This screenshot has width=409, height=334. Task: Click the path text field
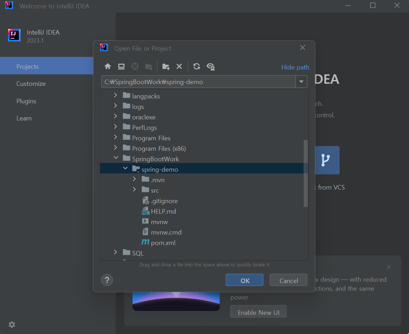click(198, 82)
